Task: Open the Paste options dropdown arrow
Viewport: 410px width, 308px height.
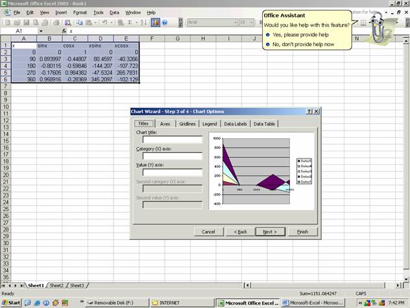Action: pos(96,23)
